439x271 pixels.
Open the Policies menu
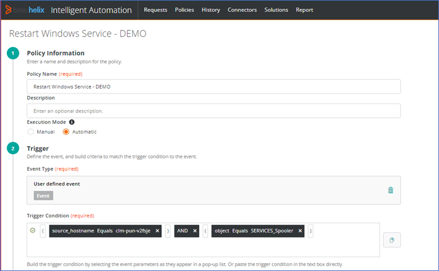point(184,10)
